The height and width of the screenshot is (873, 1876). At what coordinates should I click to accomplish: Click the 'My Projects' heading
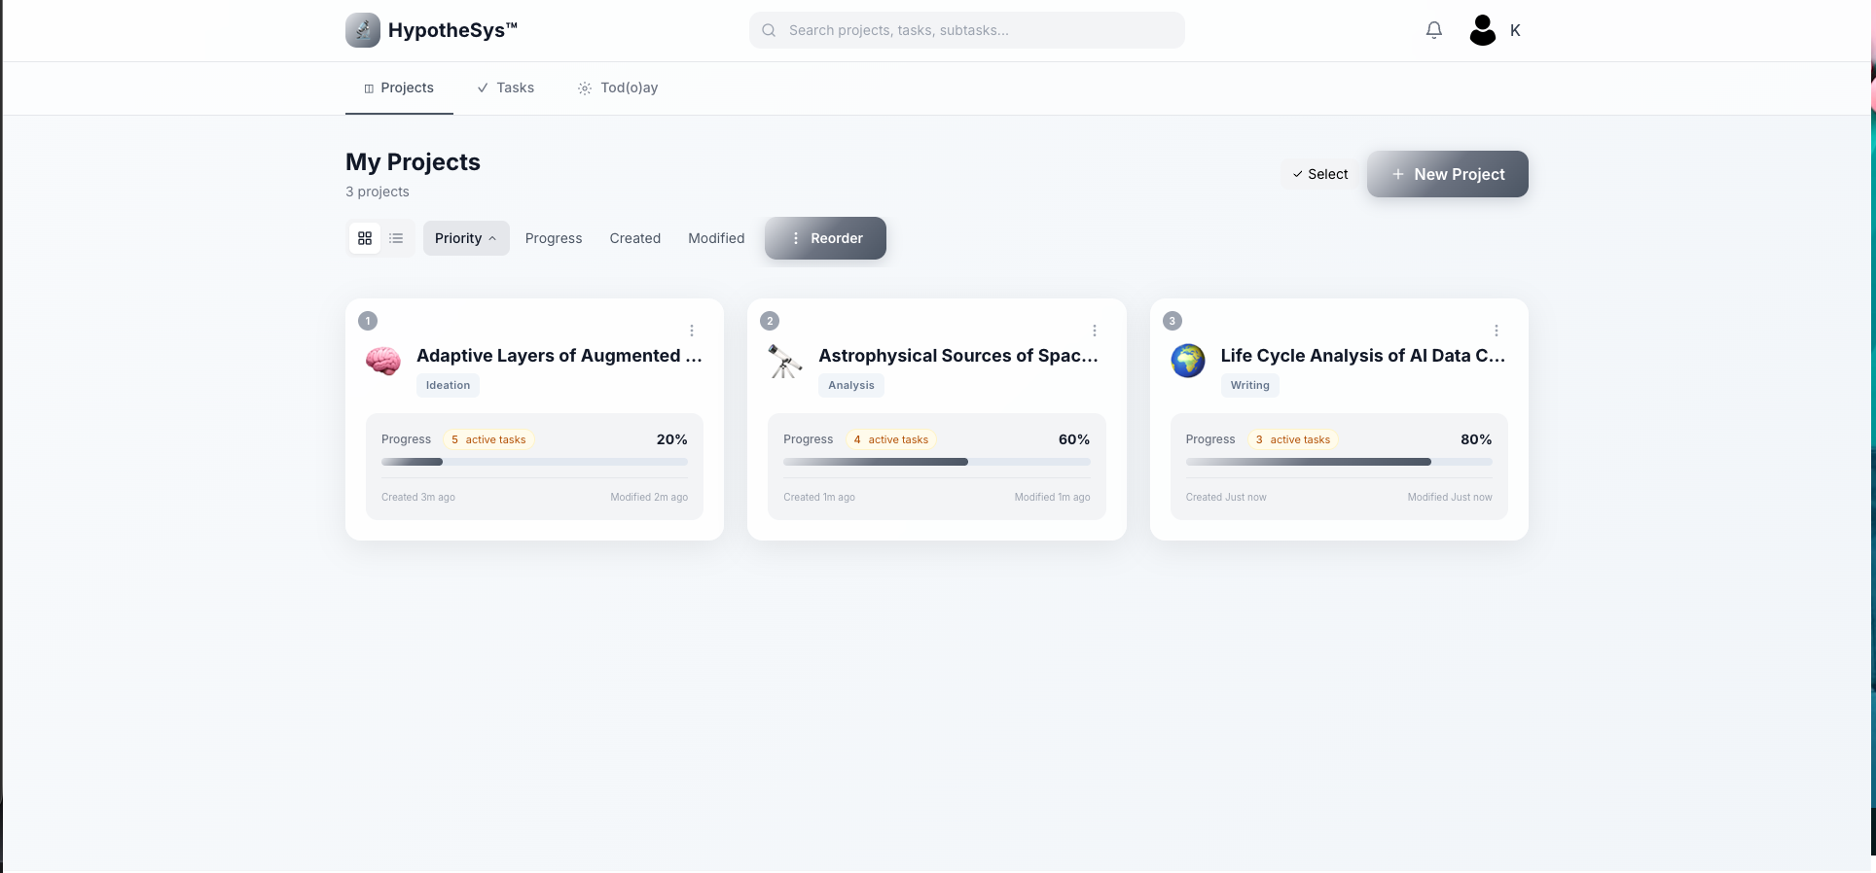413,161
